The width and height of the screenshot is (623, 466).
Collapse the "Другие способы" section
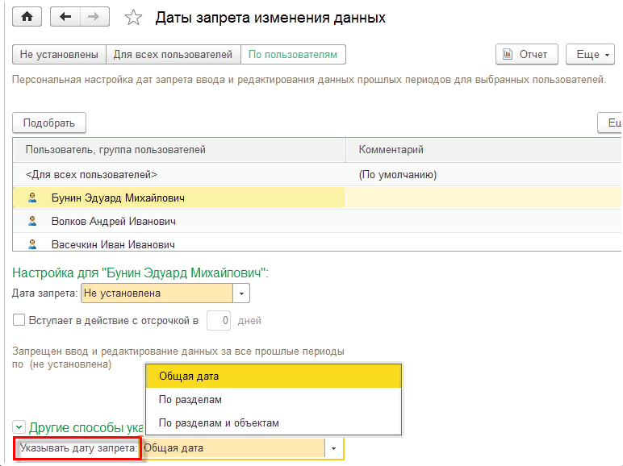pyautogui.click(x=19, y=427)
